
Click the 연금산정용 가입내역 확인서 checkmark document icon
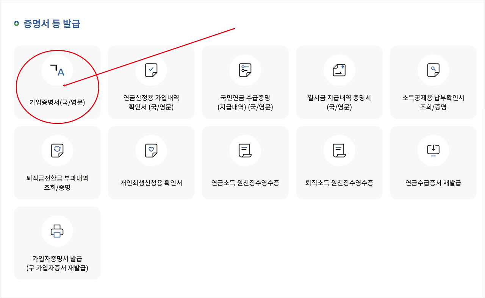tap(151, 70)
